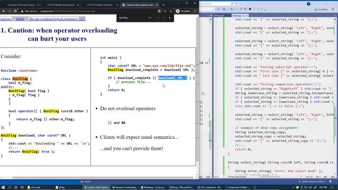The image size is (338, 190).
Task: Open the Visual Studio account avatar
Action: (308, 4)
